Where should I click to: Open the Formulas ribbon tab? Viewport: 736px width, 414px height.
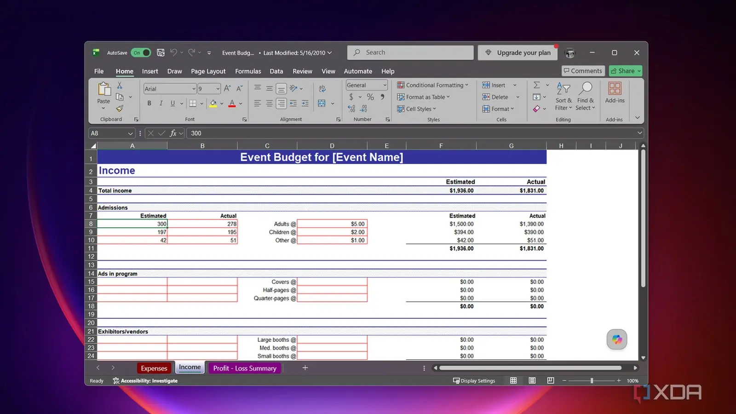click(248, 71)
